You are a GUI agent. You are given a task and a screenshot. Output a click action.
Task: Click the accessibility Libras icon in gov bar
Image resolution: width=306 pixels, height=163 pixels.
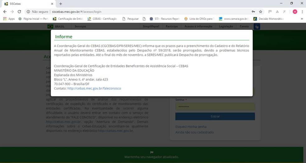(257, 27)
